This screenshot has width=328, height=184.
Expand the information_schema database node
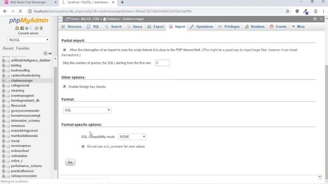coord(4,121)
